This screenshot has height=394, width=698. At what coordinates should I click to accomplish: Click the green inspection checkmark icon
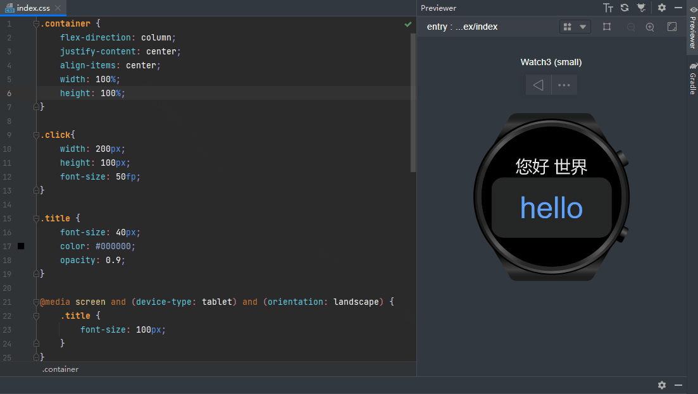(408, 24)
